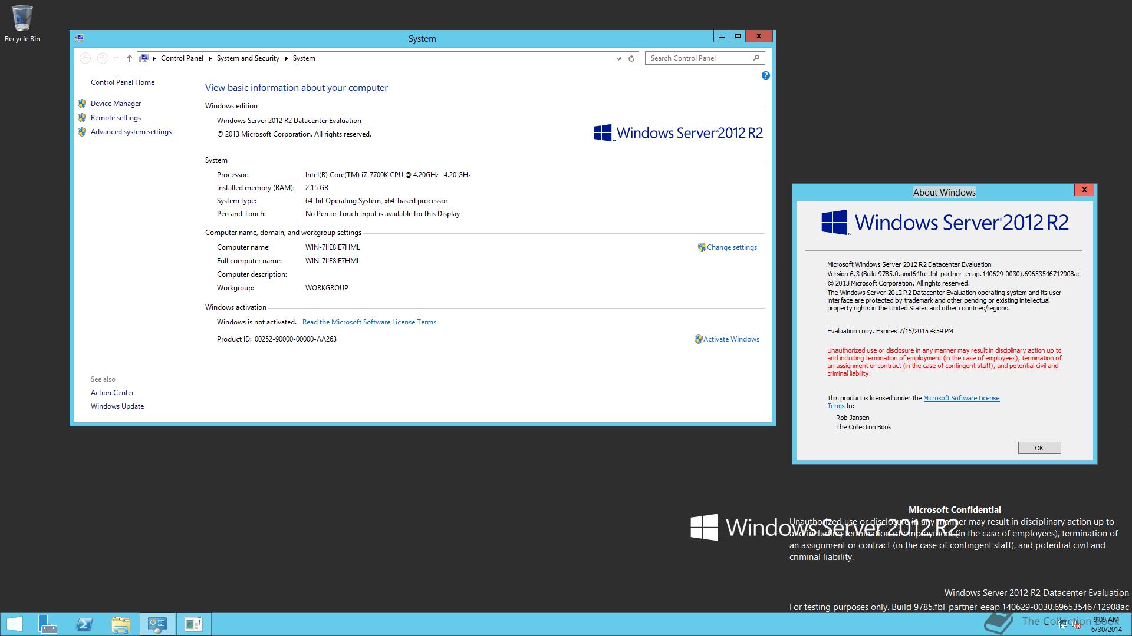This screenshot has height=636, width=1132.
Task: Open Advanced system settings link
Action: [x=131, y=132]
